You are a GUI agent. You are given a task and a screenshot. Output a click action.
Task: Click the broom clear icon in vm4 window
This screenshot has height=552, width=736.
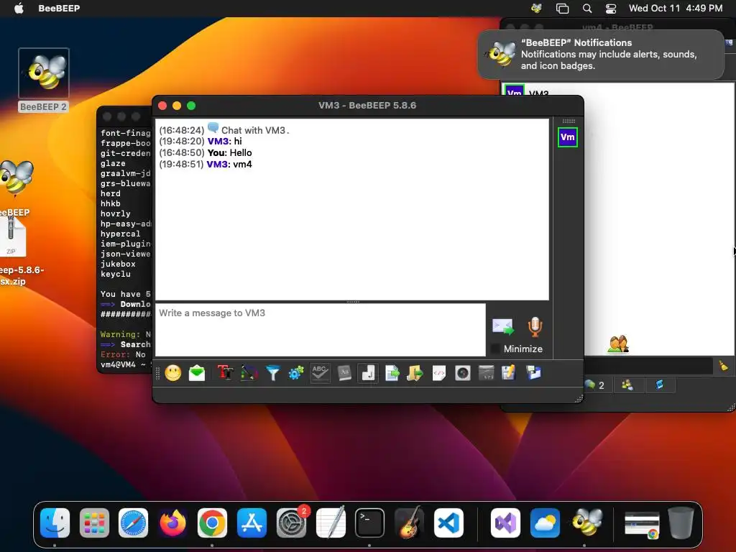tap(723, 366)
